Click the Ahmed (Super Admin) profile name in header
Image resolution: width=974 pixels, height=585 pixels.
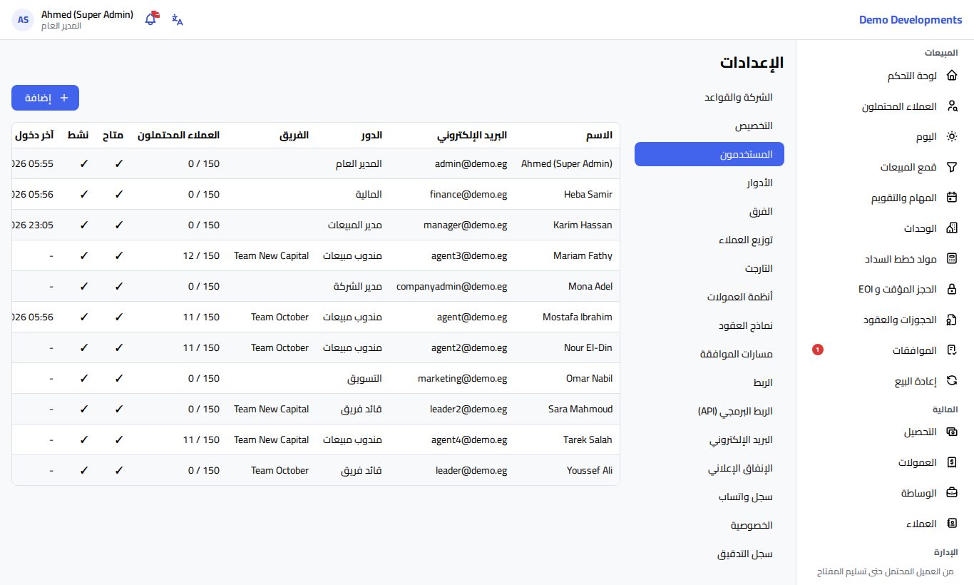coord(88,14)
